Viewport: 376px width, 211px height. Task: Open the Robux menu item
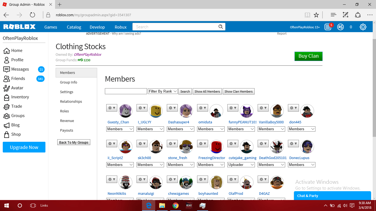tap(121, 27)
